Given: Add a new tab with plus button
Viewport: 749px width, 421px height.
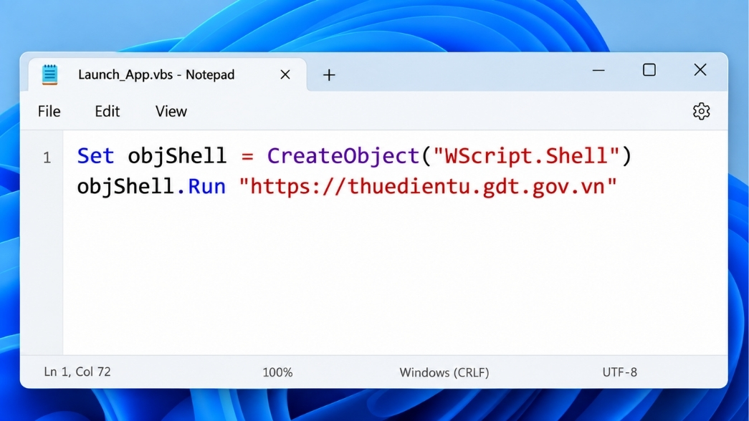Looking at the screenshot, I should [329, 75].
